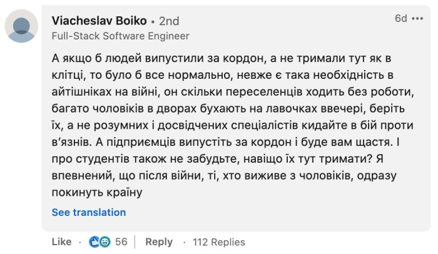Click the name Viacheslav Boiko

point(98,20)
